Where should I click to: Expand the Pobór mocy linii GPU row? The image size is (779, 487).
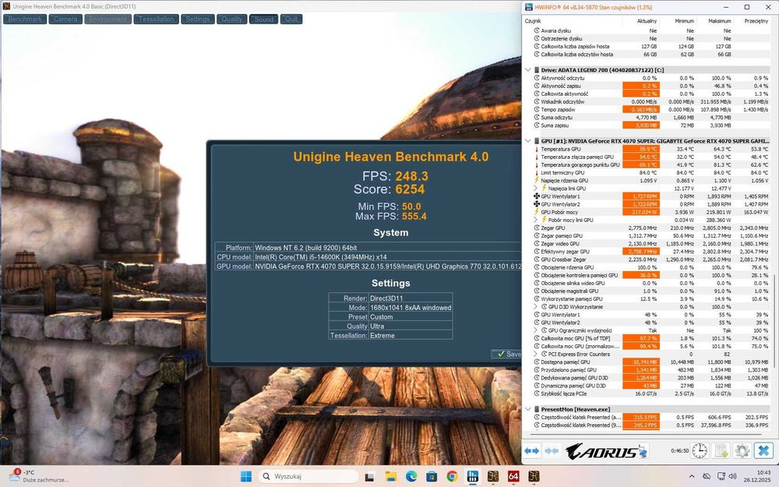[536, 220]
